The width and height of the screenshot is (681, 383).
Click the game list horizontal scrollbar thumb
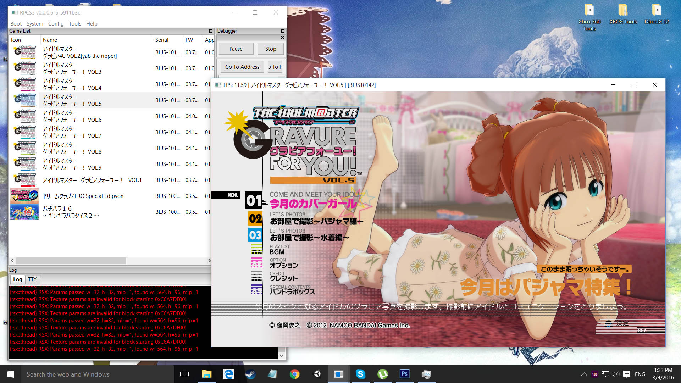coord(71,261)
